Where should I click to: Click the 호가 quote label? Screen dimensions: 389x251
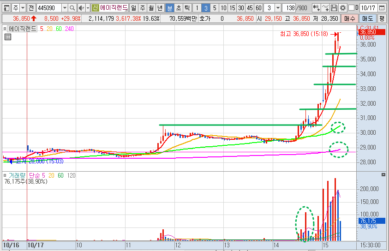click(205, 18)
